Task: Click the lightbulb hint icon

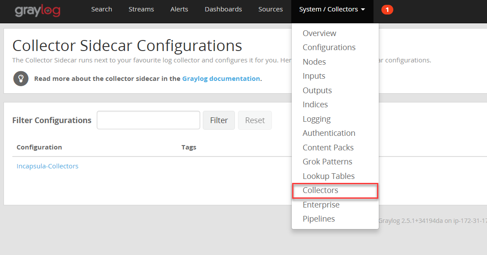Action: (21, 79)
